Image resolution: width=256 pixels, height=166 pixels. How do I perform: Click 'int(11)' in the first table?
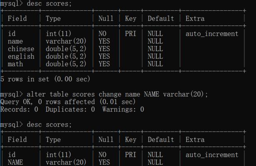(59, 34)
